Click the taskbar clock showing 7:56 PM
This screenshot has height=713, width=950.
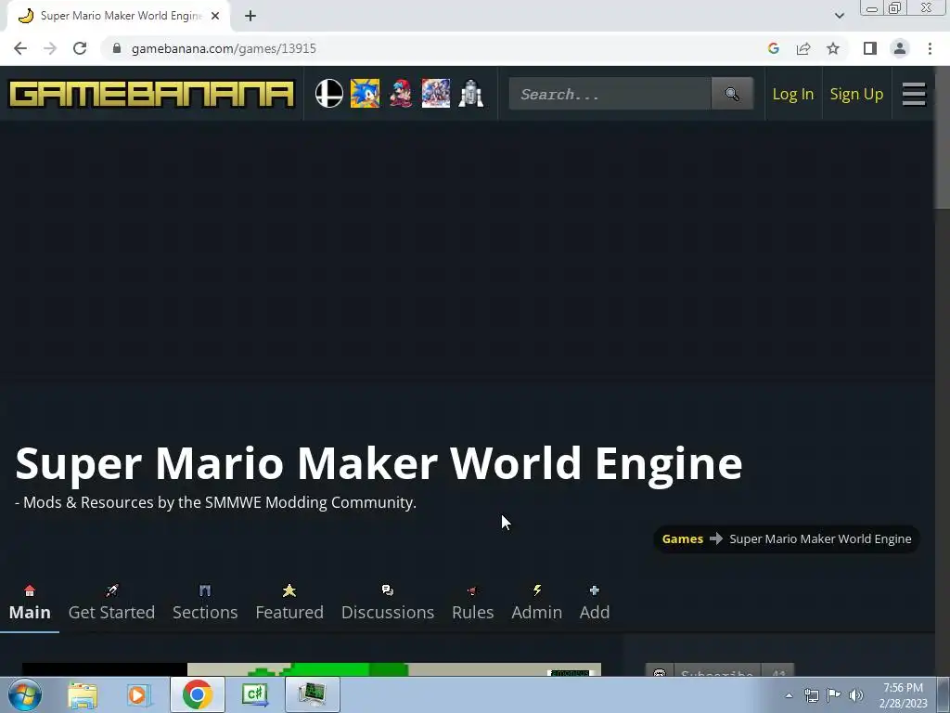pyautogui.click(x=903, y=694)
